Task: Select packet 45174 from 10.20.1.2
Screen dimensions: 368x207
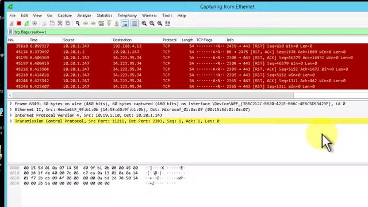Action: [x=187, y=52]
